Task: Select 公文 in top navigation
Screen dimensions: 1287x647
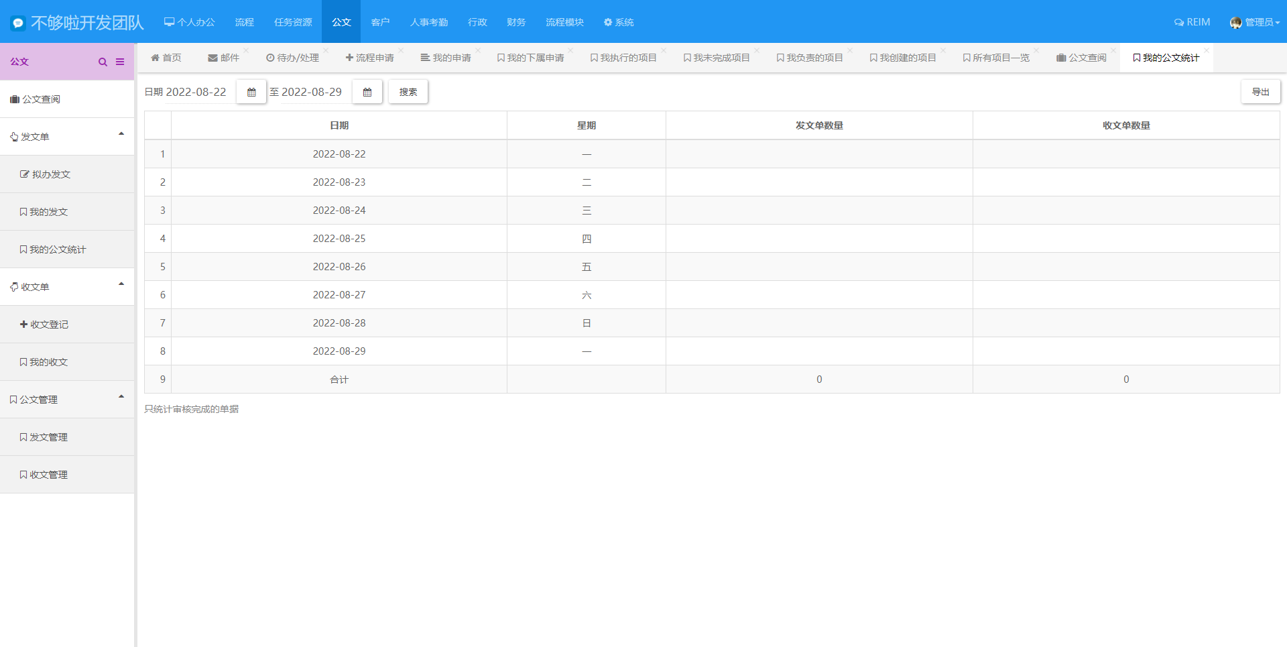Action: pos(341,22)
